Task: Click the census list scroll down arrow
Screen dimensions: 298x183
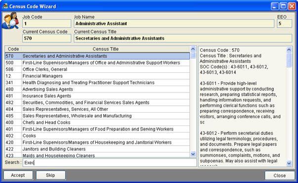Action: click(193, 154)
